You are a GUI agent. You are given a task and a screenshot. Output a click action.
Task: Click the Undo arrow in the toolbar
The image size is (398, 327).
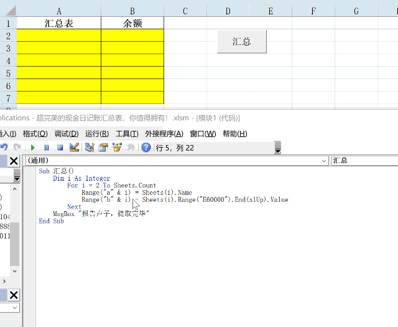point(4,148)
